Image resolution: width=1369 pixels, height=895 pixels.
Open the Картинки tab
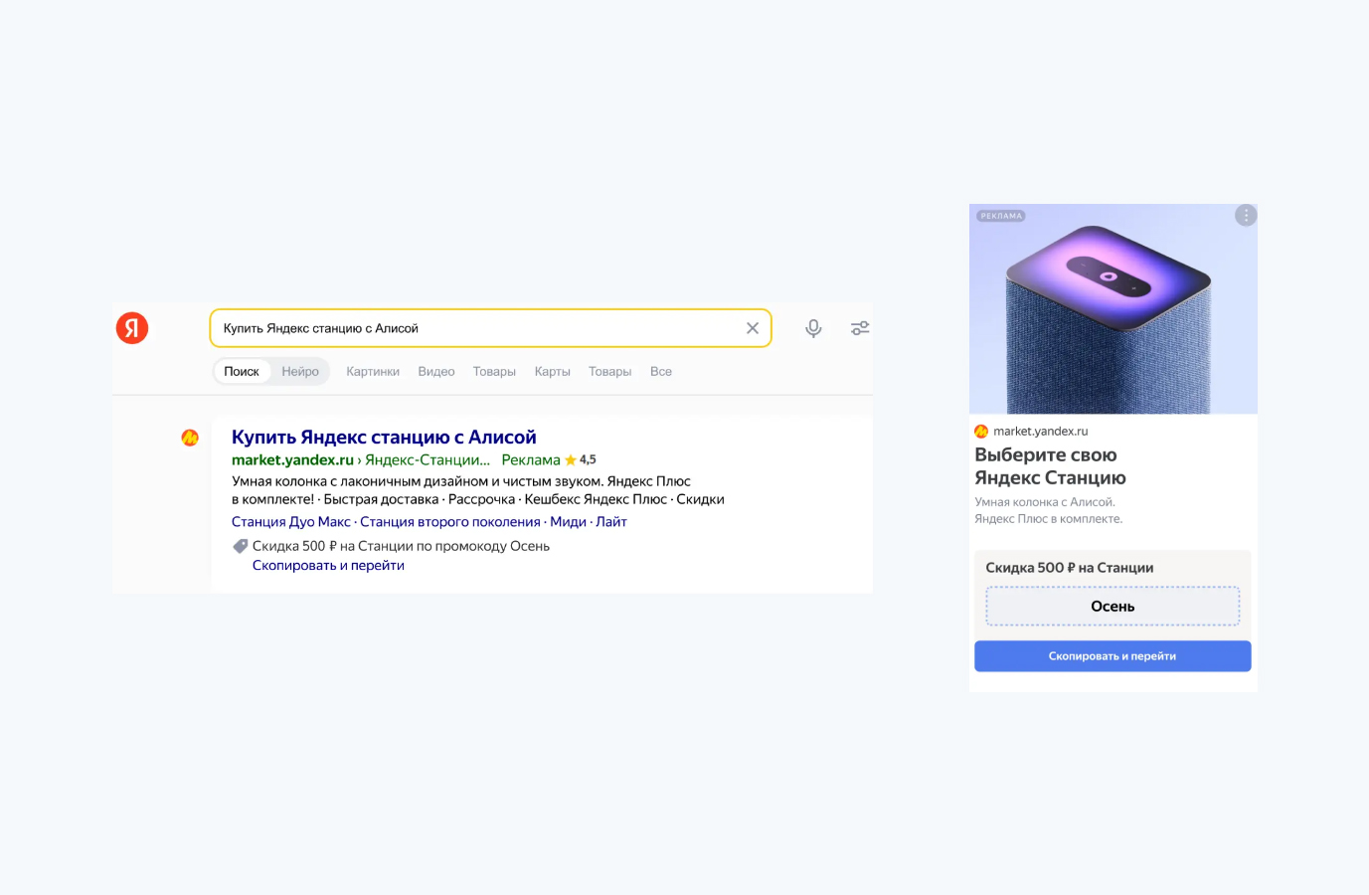coord(373,372)
